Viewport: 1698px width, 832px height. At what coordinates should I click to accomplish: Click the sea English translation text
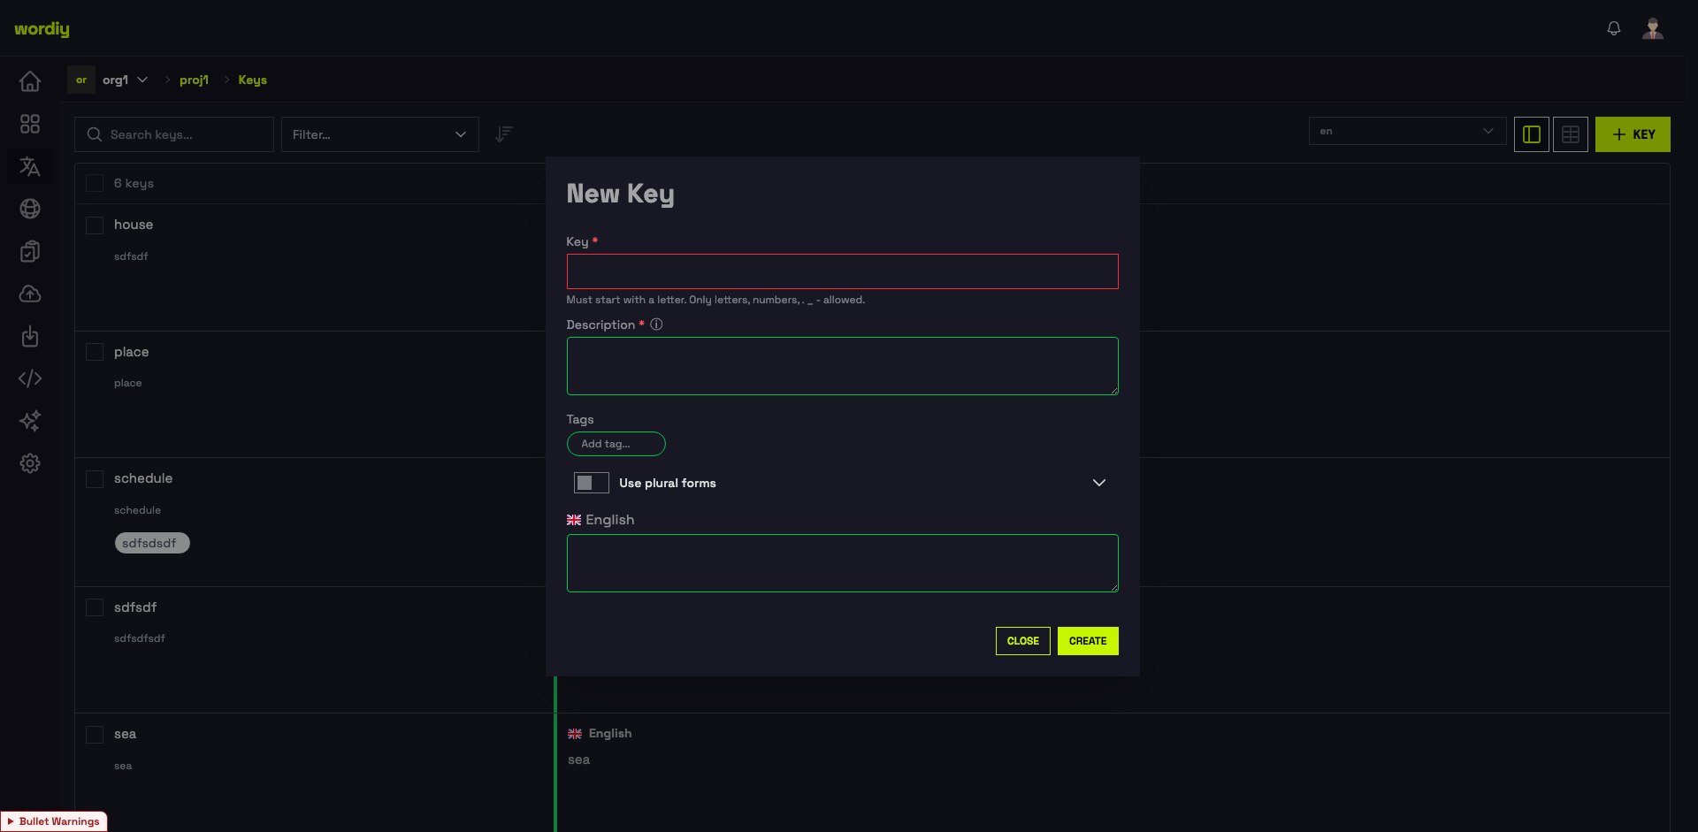coord(579,759)
